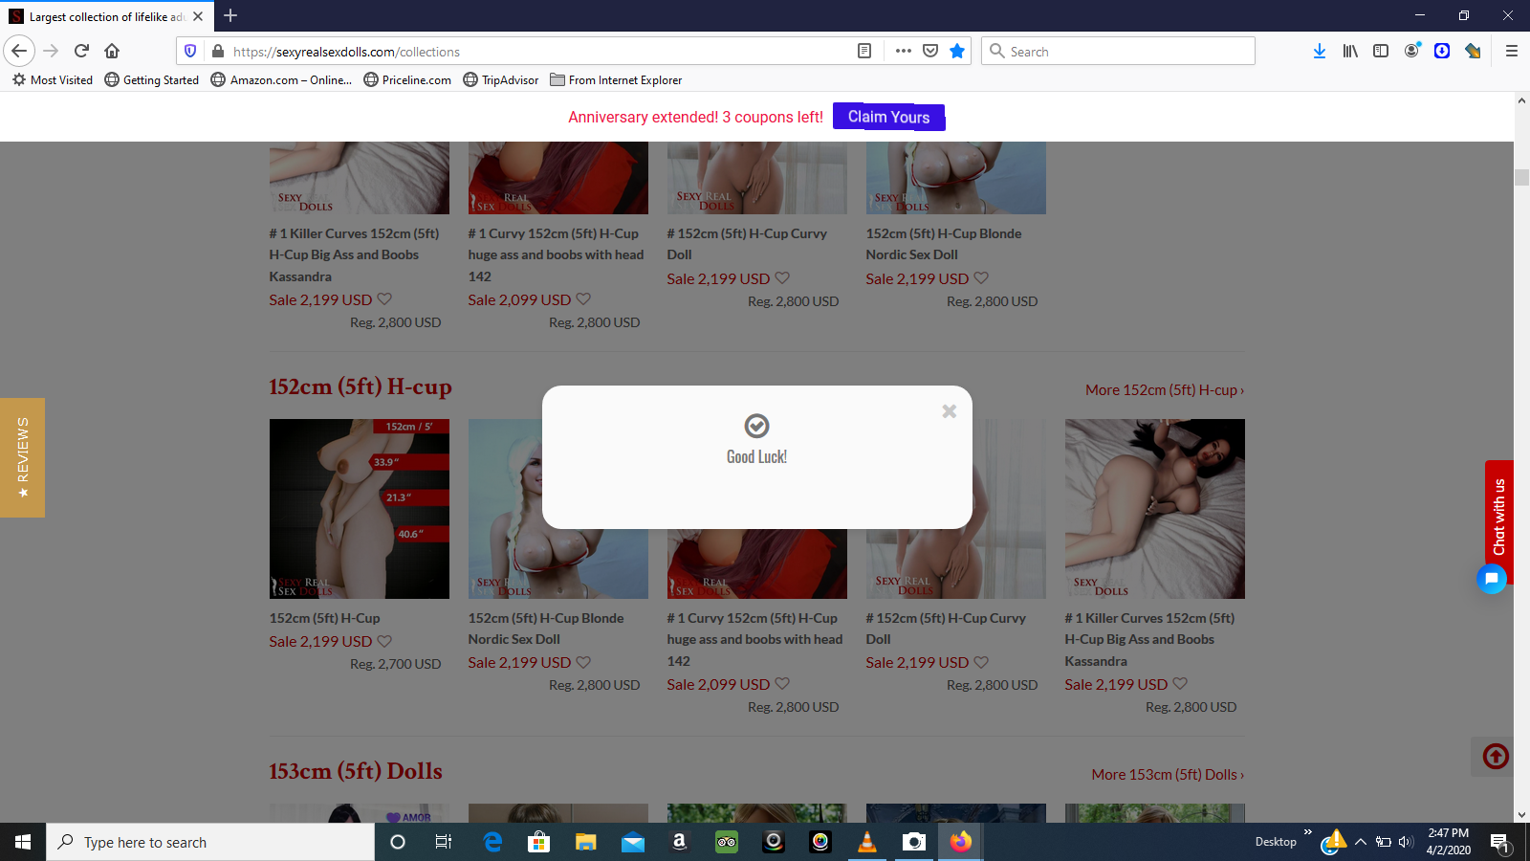This screenshot has height=861, width=1530.
Task: Open a new browser tab
Action: (230, 15)
